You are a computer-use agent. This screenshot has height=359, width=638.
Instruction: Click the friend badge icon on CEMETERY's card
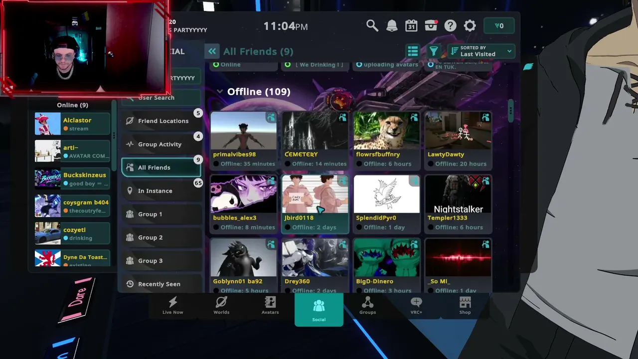tap(342, 118)
